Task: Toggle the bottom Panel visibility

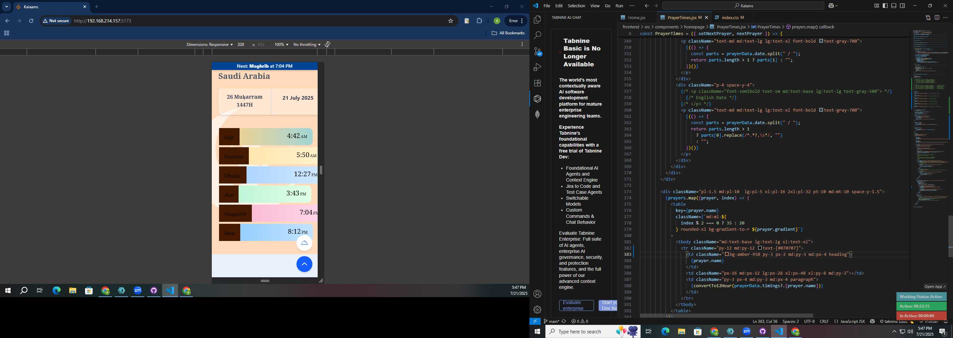Action: pyautogui.click(x=894, y=6)
